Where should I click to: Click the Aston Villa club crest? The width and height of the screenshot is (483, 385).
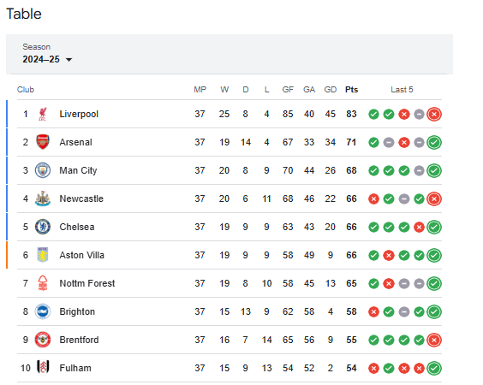pyautogui.click(x=43, y=255)
